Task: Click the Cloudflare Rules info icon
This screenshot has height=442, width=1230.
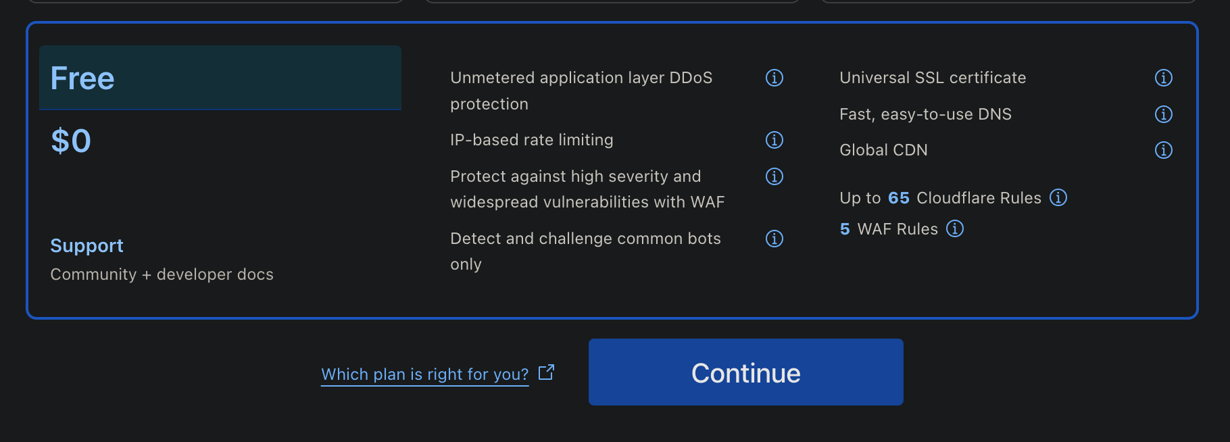Action: point(1058,197)
